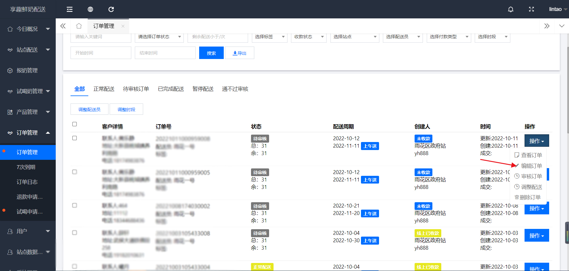This screenshot has width=569, height=271.
Task: Switch to the 待审核订单 tab
Action: [136, 89]
